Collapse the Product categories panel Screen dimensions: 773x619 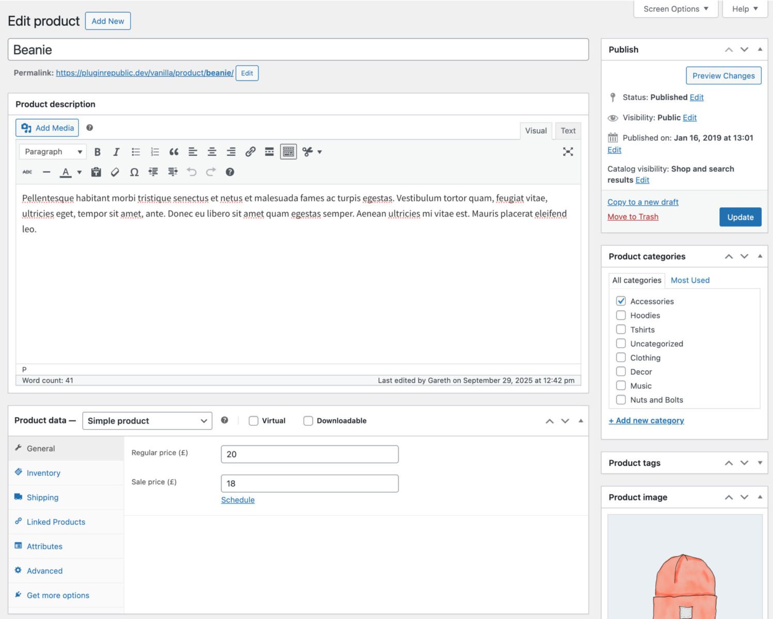click(x=760, y=256)
